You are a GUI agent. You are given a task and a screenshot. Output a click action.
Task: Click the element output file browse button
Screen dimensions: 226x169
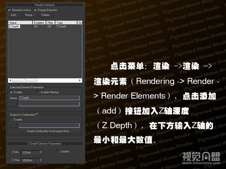[13, 104]
